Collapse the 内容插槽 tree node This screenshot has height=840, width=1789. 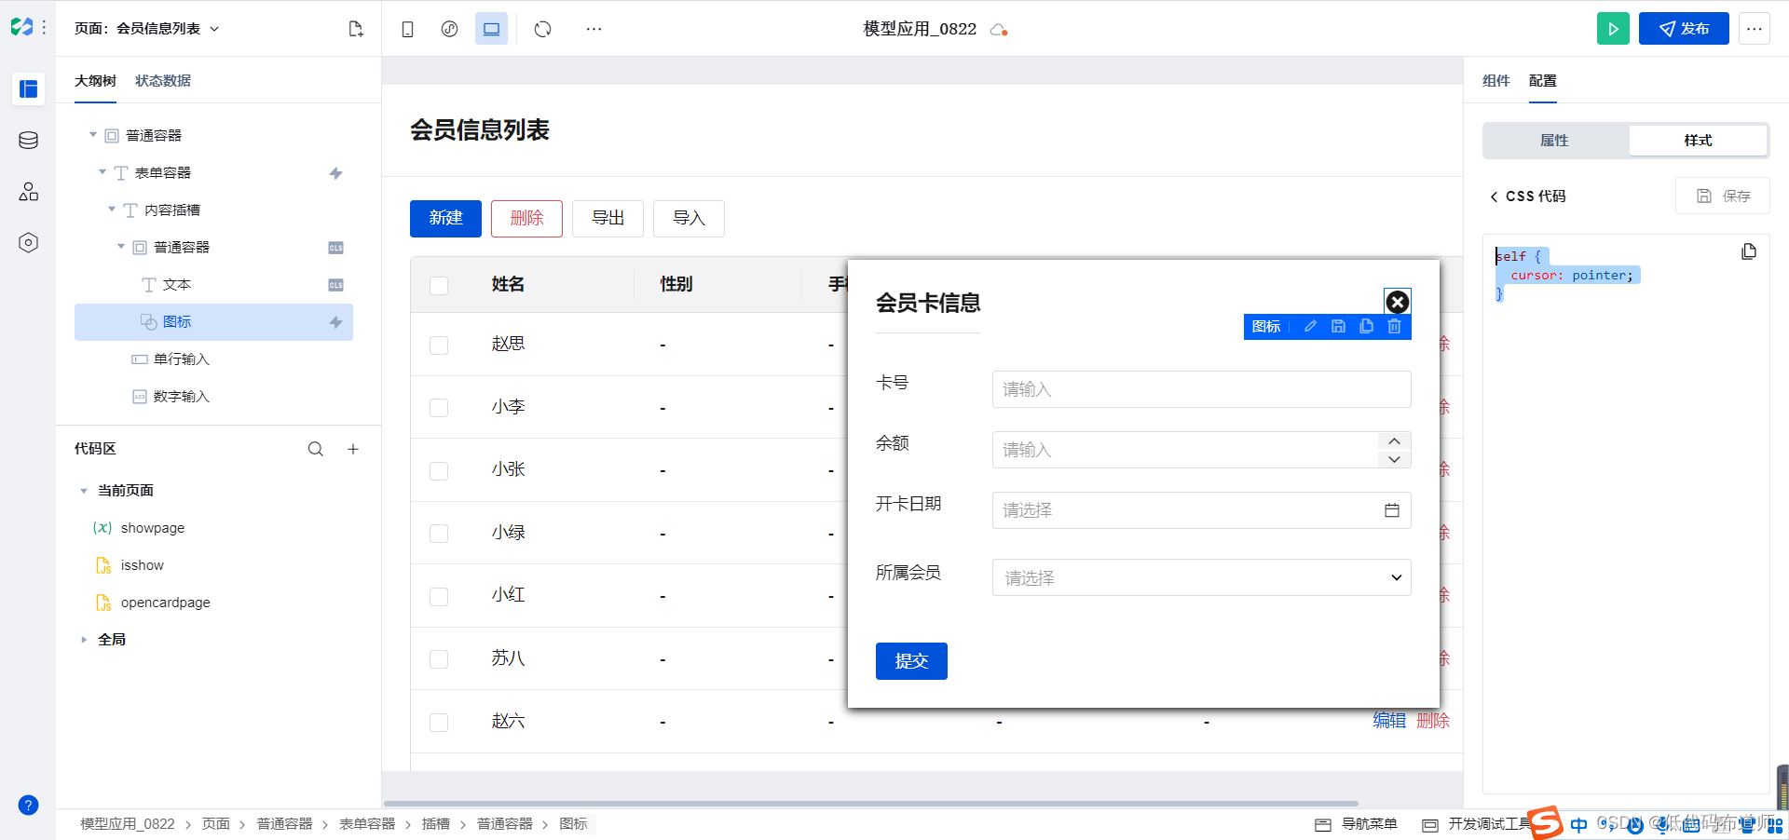pyautogui.click(x=112, y=210)
